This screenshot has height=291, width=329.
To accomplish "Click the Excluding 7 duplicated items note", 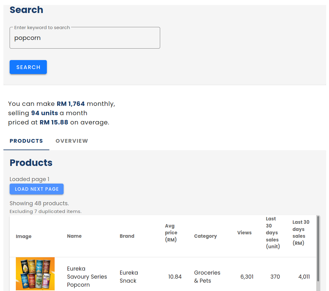I will [46, 211].
